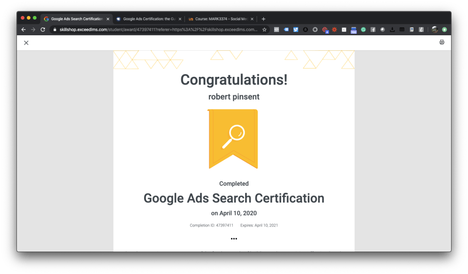Close the award page with the X icon
Viewport: 468px width, 274px height.
point(26,43)
